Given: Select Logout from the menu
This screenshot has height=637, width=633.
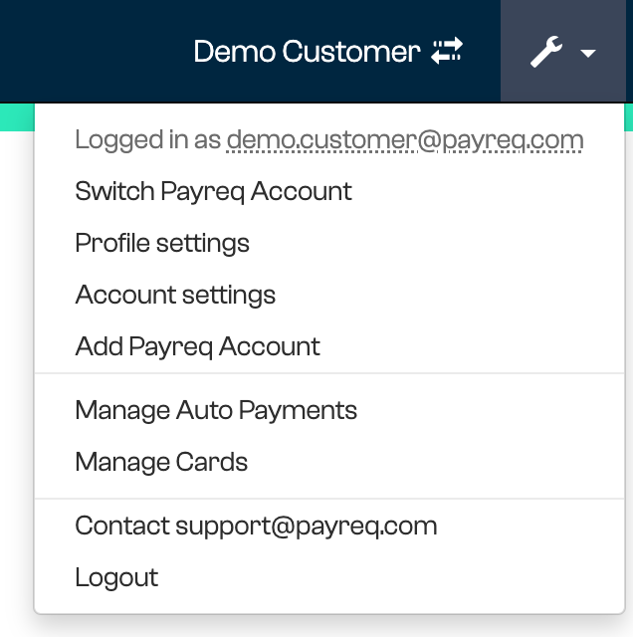Looking at the screenshot, I should [116, 577].
